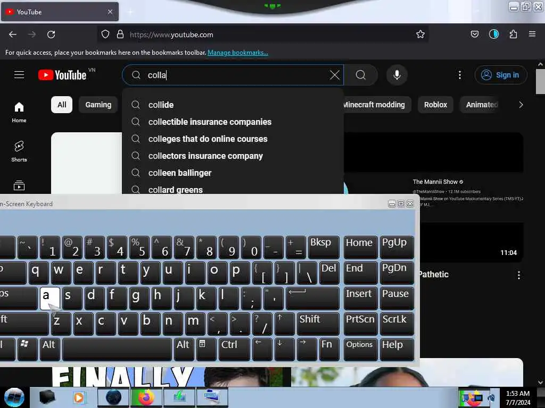The image size is (545, 408).
Task: Click the left Alt key
Action: click(50, 348)
